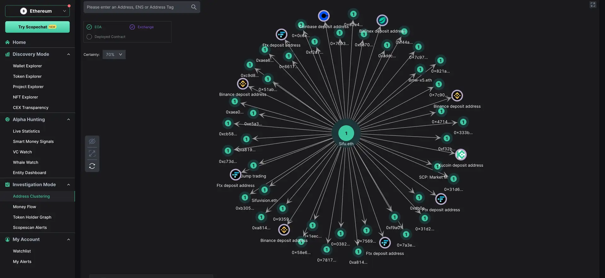This screenshot has height=278, width=605.
Task: Go to Whale Watch page
Action: point(26,162)
